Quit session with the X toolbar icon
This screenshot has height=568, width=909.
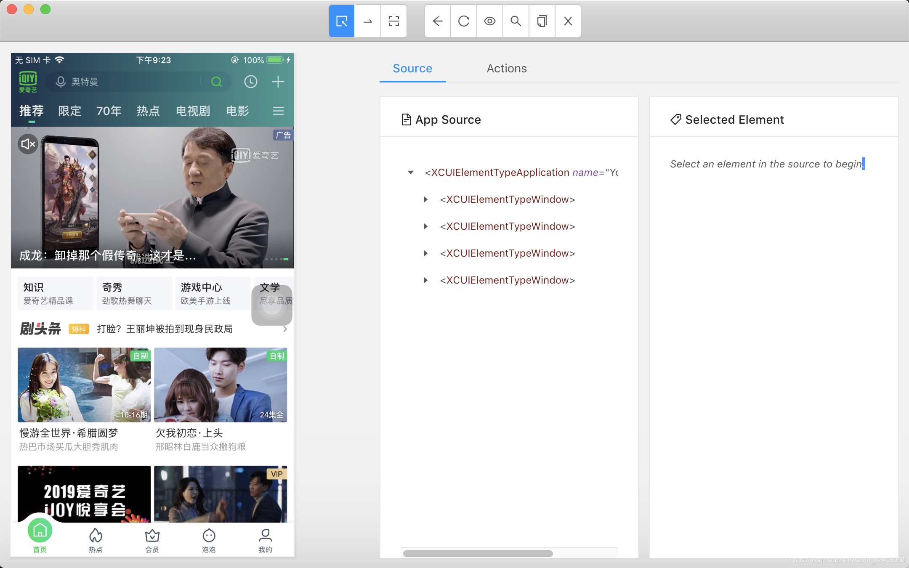568,21
